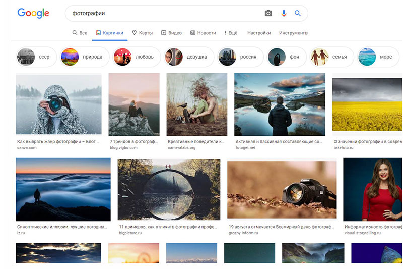Visit the blog.vigbo.com source link

coord(123,148)
